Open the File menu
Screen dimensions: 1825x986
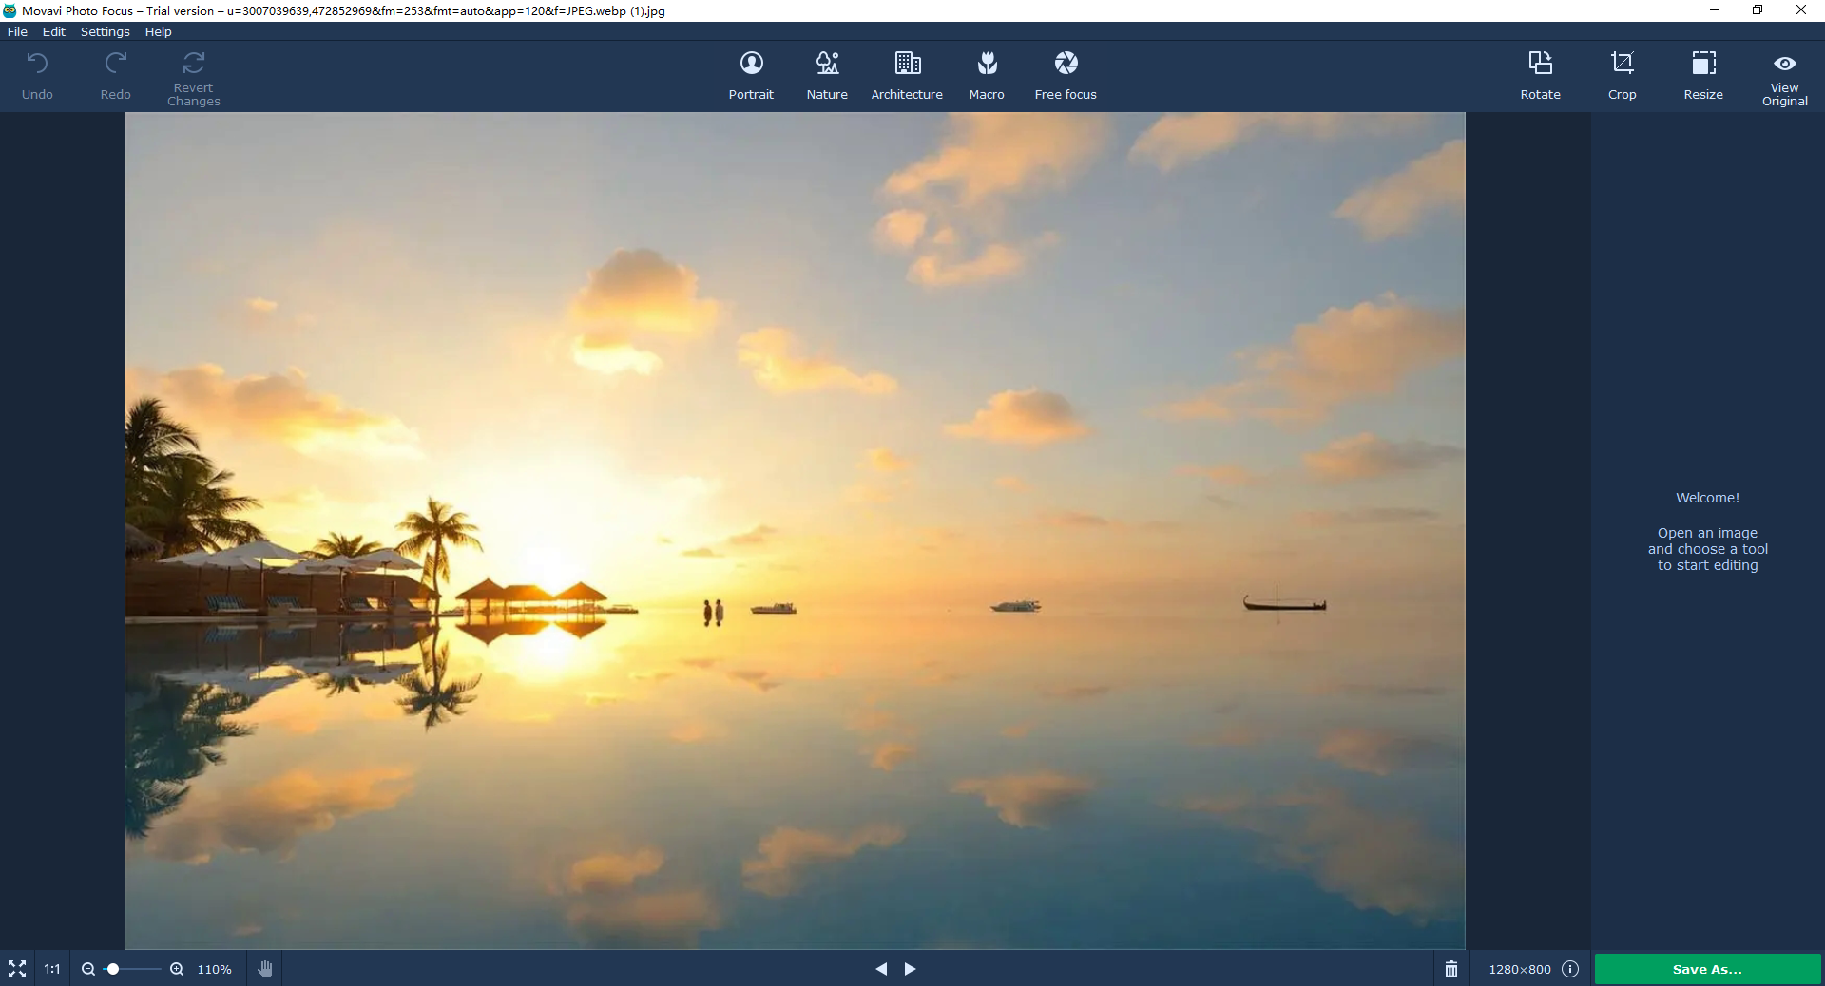click(x=17, y=31)
